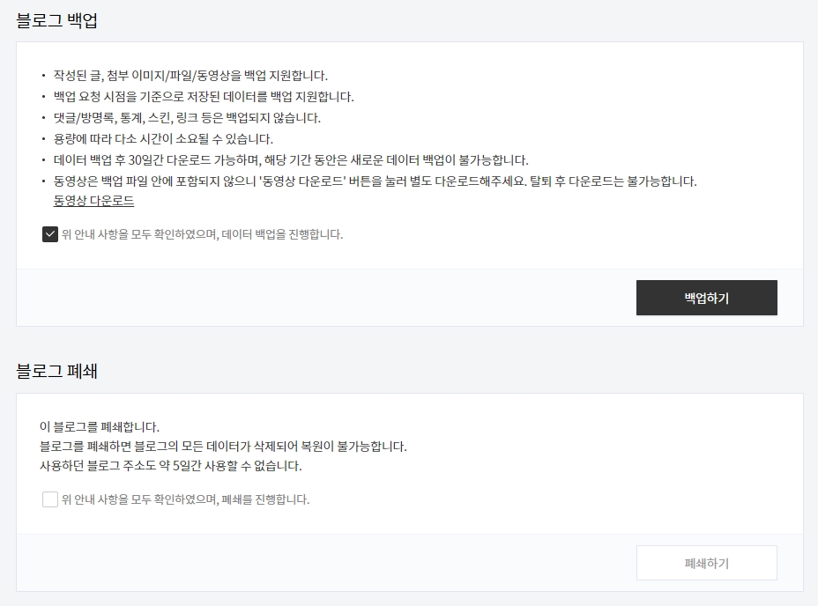Select the 블로그 폐쇄 section heading
Image resolution: width=818 pixels, height=606 pixels.
coord(57,372)
